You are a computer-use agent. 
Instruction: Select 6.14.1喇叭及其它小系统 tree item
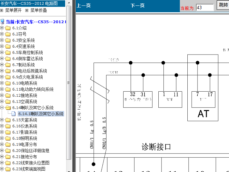pyautogui.click(x=41, y=114)
